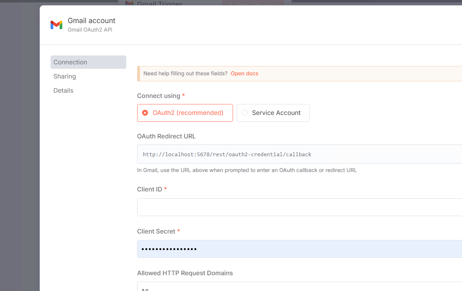The height and width of the screenshot is (291, 462).
Task: Click the "OAuth Redirect URL" label
Action: coord(166,136)
